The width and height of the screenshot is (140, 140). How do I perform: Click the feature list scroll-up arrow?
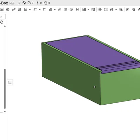point(5,26)
